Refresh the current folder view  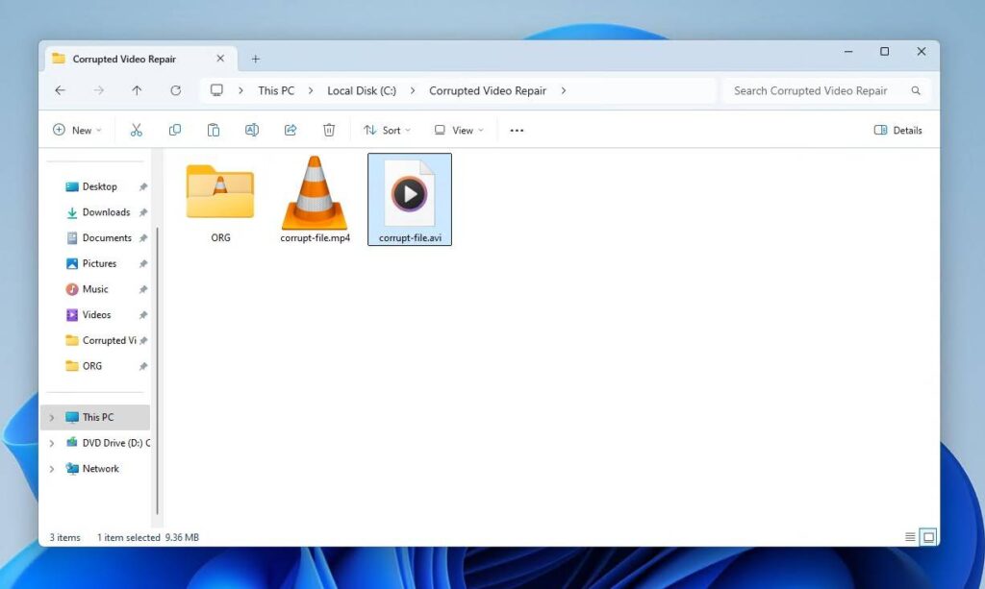(176, 90)
